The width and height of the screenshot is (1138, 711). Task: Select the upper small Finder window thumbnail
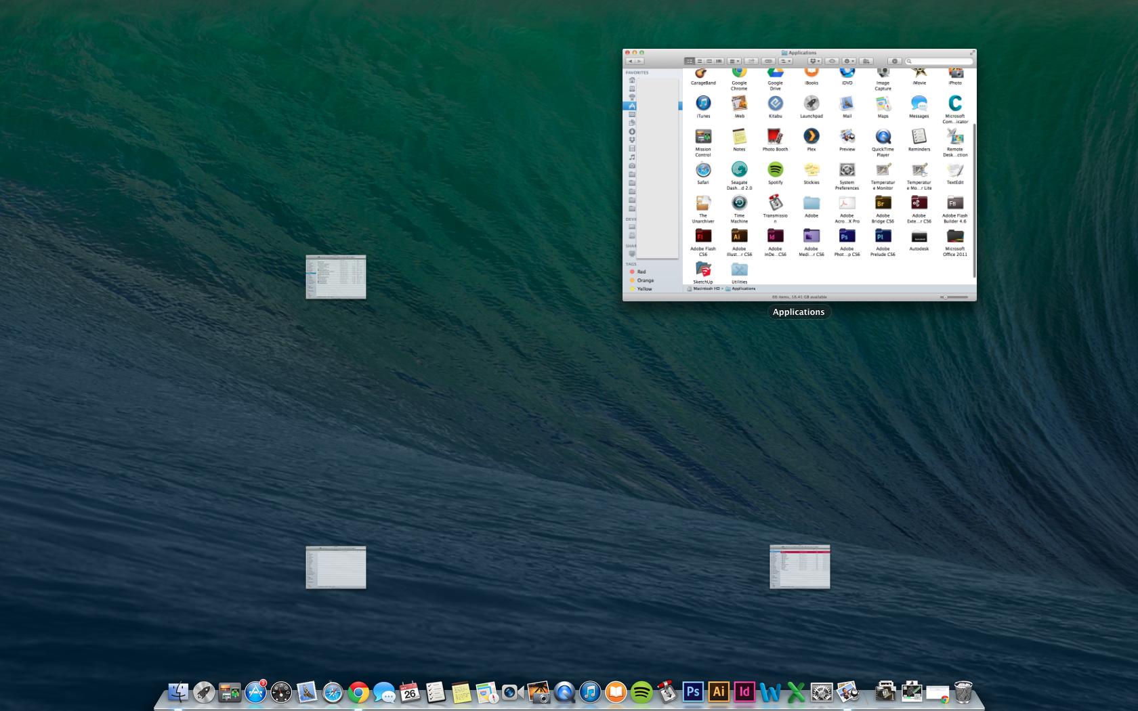pos(336,277)
